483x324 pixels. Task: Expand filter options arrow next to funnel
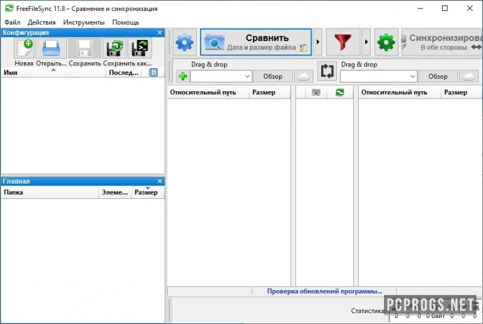pos(366,42)
